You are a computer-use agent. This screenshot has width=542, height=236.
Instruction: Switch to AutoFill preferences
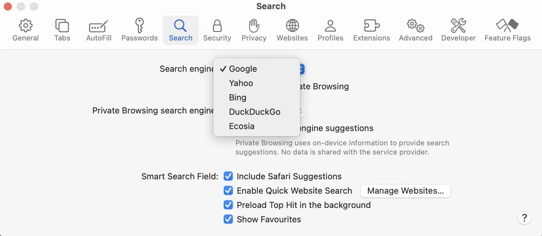99,30
